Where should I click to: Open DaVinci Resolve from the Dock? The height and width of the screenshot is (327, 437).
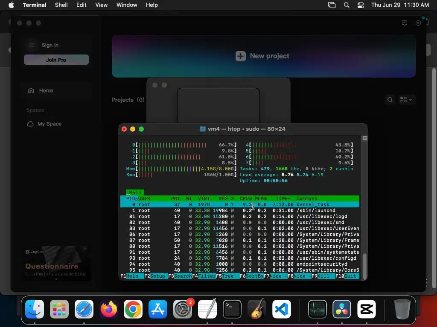tap(342, 309)
